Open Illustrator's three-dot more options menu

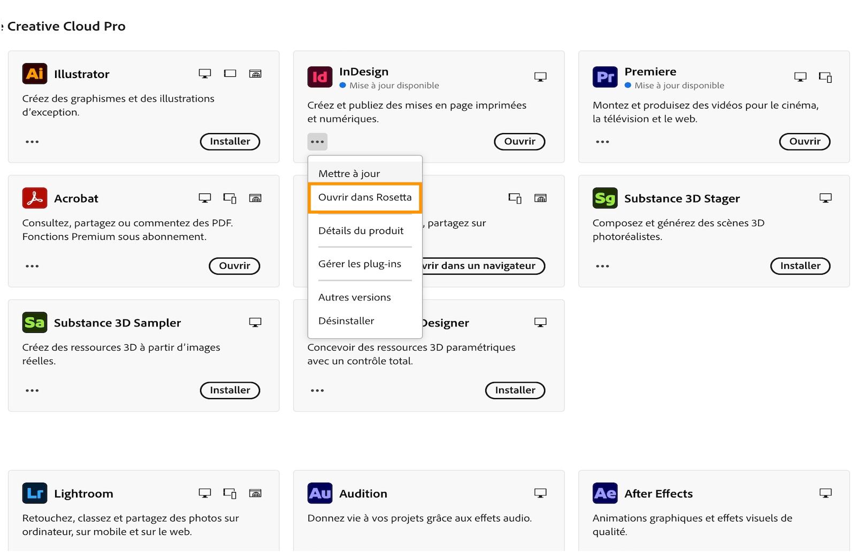tap(32, 142)
